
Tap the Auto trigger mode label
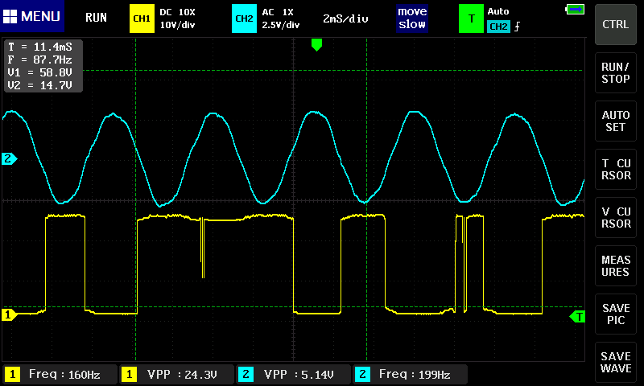498,11
